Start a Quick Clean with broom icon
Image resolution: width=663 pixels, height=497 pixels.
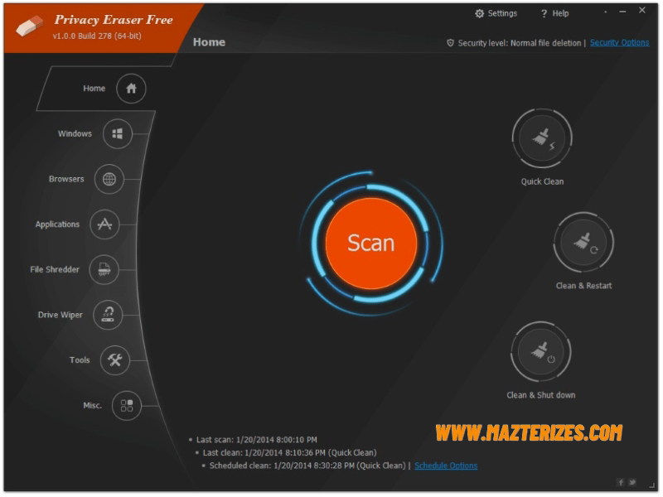tap(542, 138)
